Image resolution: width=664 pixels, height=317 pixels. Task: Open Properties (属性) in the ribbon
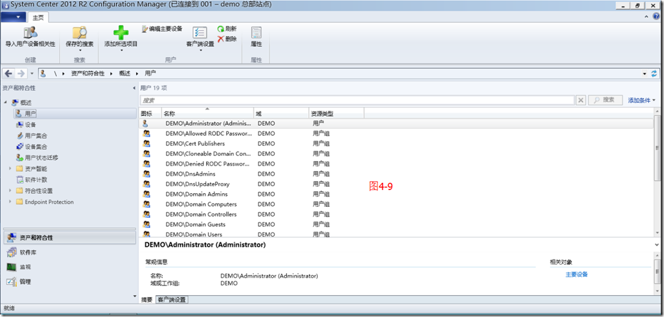256,37
